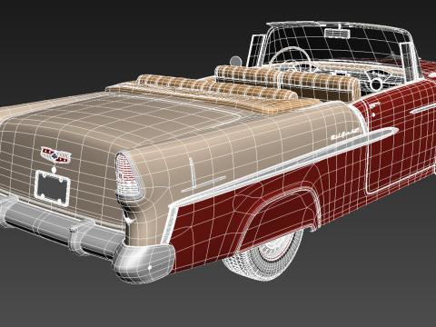Select the rear whitewall wheel

pyautogui.click(x=263, y=254)
